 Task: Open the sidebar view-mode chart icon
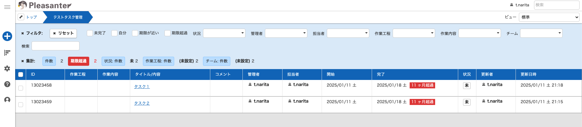(7, 53)
